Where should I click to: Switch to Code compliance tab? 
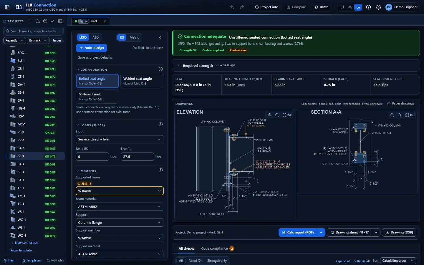tap(217, 249)
